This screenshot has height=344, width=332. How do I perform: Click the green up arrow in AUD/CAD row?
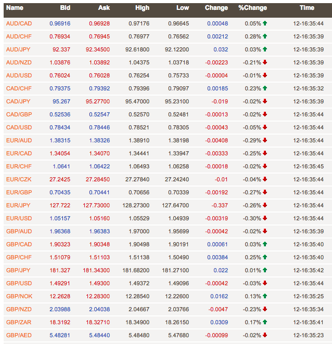(x=265, y=23)
